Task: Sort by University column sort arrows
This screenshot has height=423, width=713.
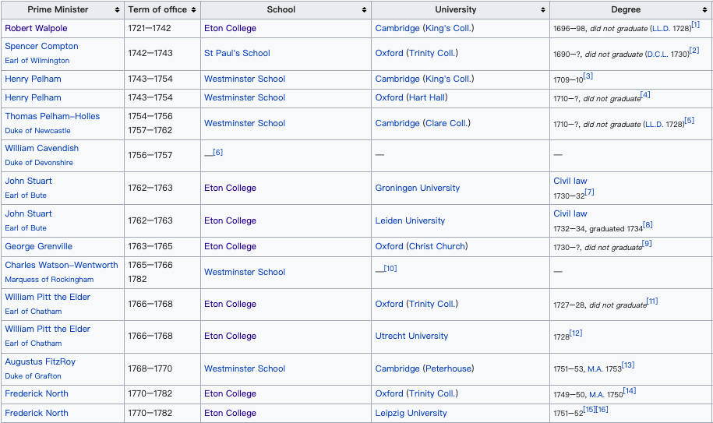Action: pyautogui.click(x=543, y=9)
